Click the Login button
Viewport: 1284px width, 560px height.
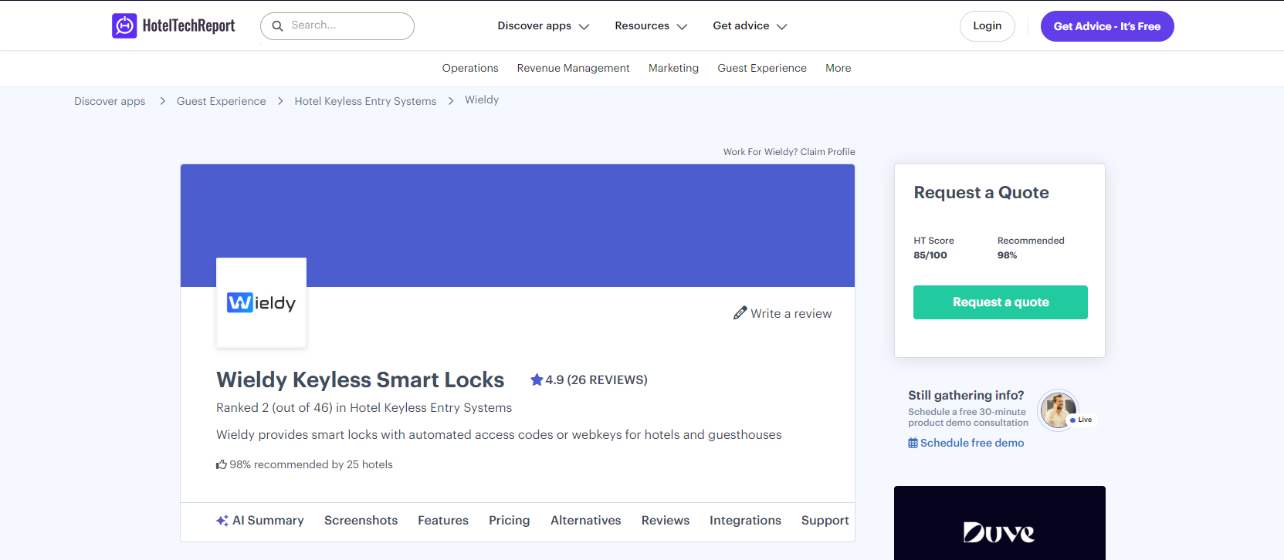(x=988, y=26)
